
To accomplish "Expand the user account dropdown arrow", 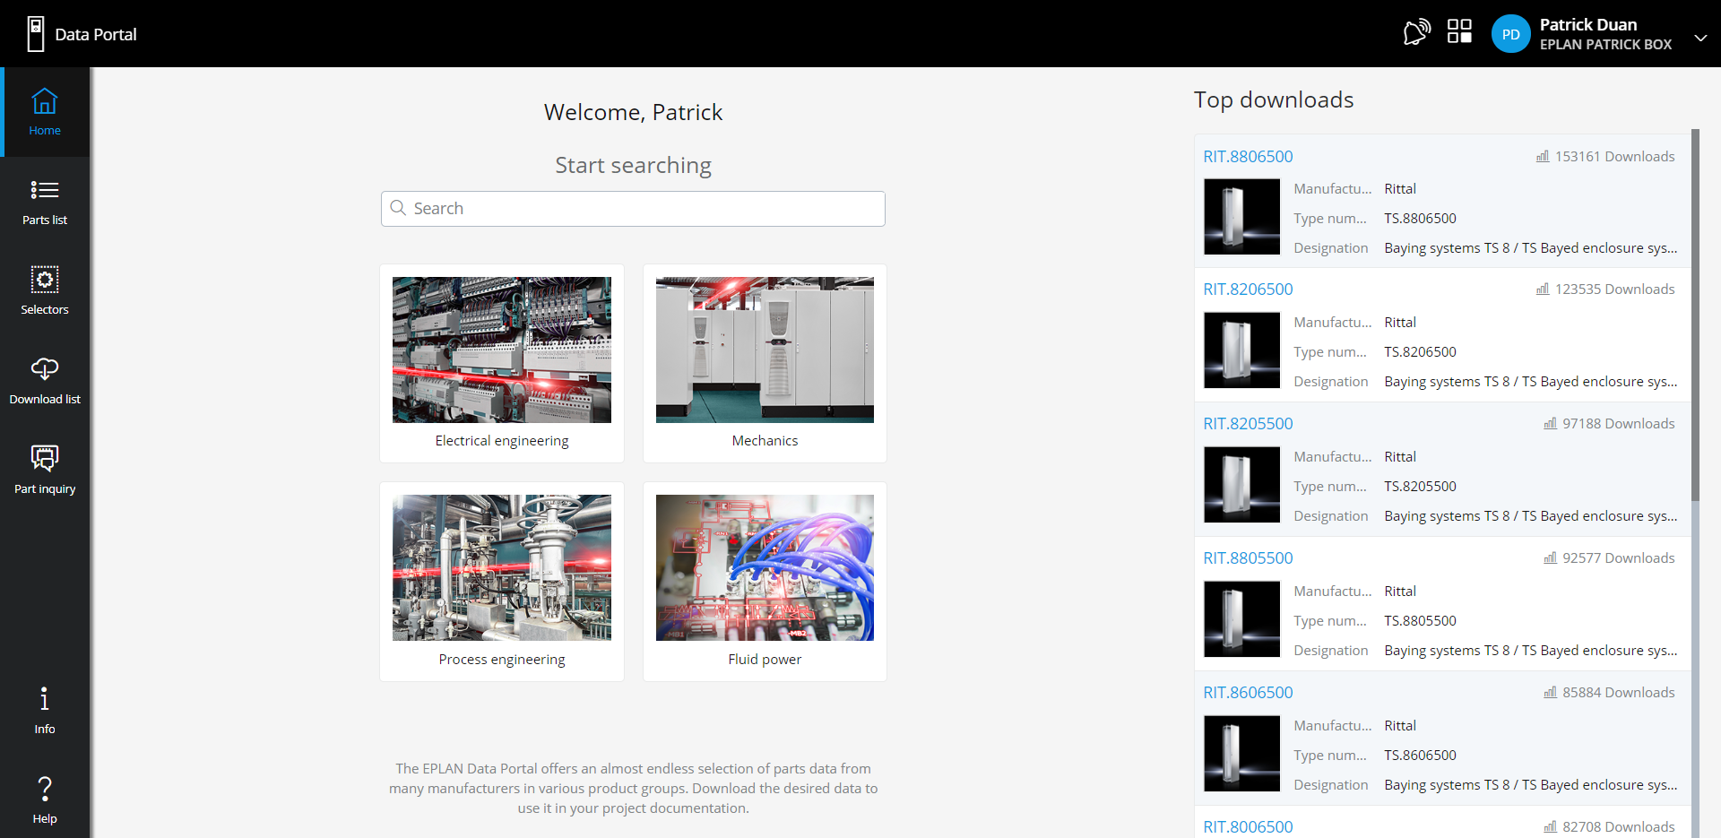I will pyautogui.click(x=1700, y=38).
